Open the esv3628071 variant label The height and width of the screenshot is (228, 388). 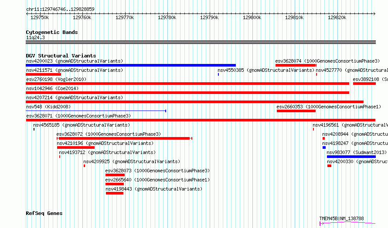click(78, 116)
